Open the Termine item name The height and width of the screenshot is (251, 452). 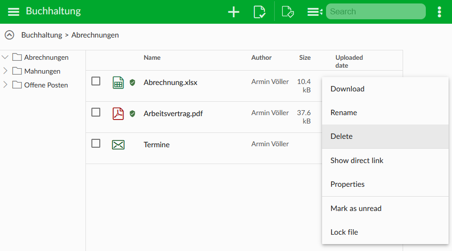pos(157,145)
